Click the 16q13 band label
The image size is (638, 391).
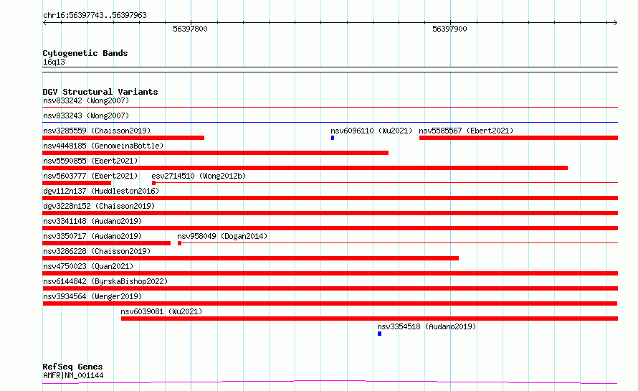pyautogui.click(x=54, y=62)
